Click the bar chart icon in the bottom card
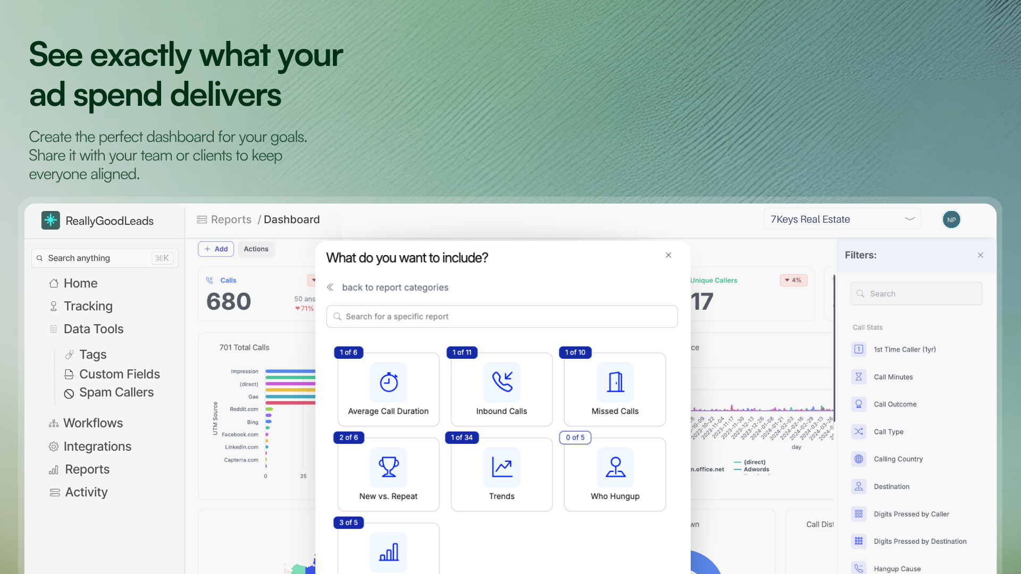The height and width of the screenshot is (574, 1021). coord(389,552)
